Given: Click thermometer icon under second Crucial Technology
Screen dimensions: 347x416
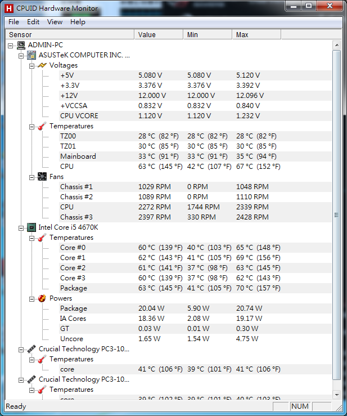Looking at the screenshot, I should (x=42, y=390).
